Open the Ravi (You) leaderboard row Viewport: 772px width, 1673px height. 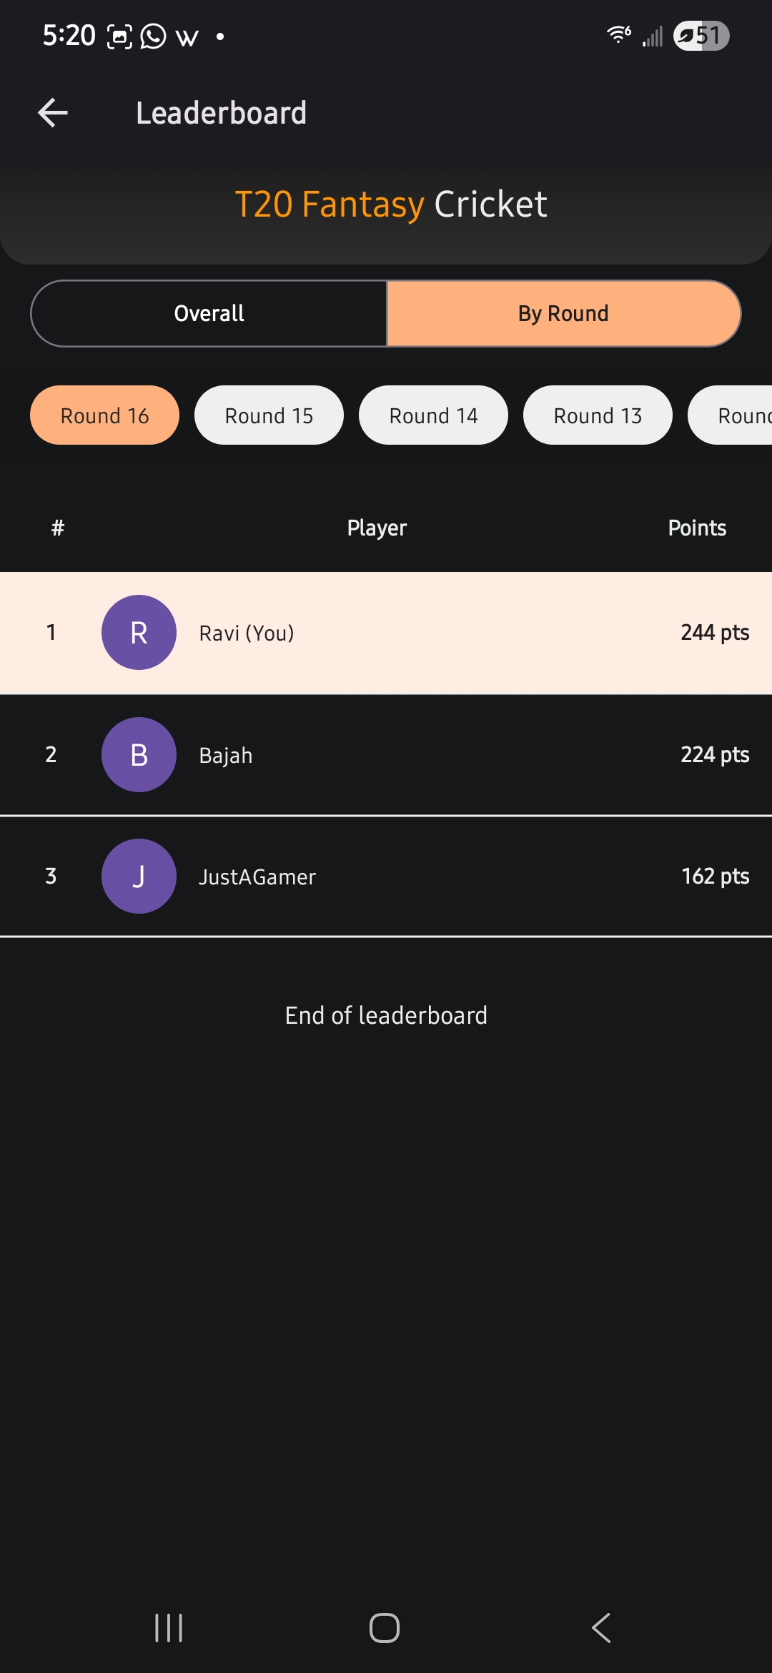[x=386, y=633]
